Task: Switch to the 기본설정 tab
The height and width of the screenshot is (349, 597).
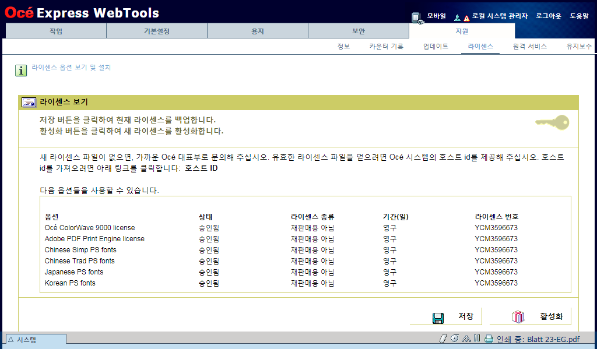Action: [x=156, y=31]
